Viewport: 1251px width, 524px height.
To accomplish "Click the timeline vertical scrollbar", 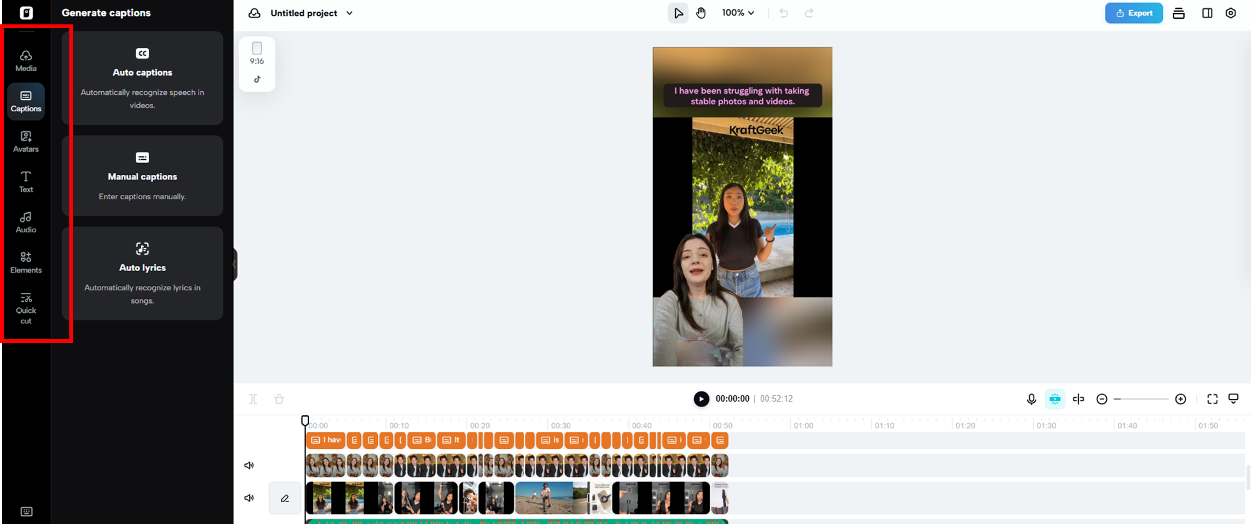I will [1248, 478].
